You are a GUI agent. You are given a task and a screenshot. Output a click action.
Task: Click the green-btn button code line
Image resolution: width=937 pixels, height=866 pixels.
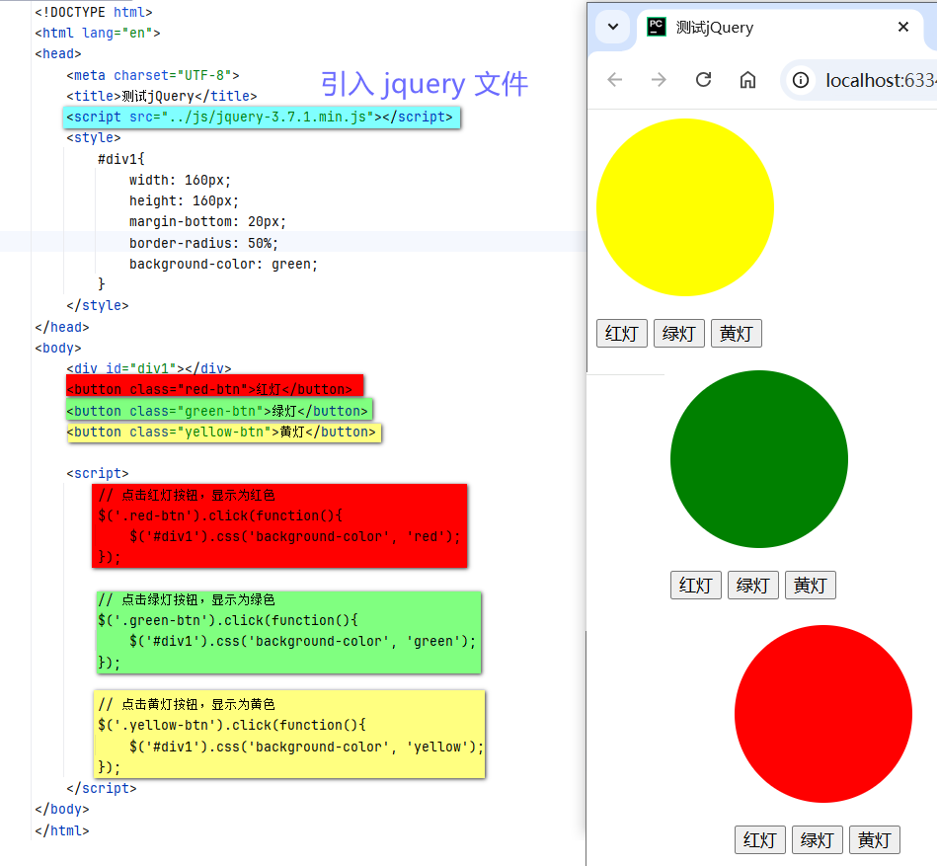coord(219,410)
